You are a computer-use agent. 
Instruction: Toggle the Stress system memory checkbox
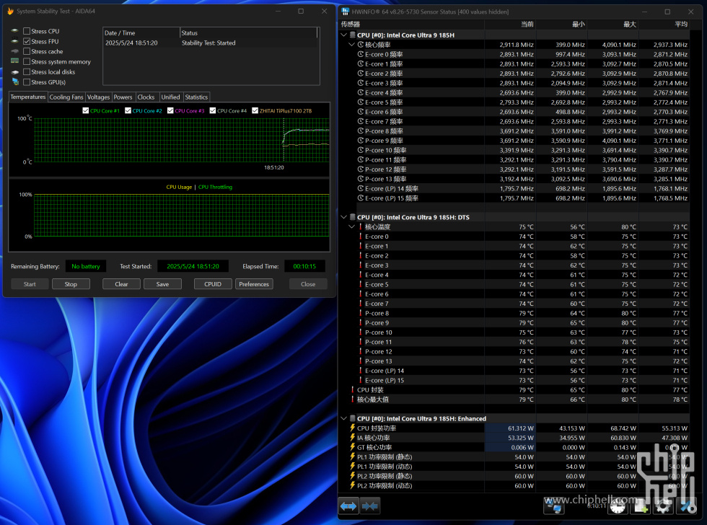[27, 61]
